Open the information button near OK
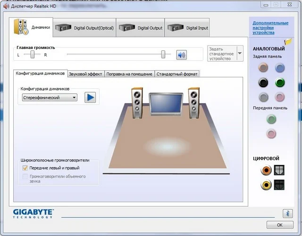Screen dimensions: 302x236 [287, 213]
